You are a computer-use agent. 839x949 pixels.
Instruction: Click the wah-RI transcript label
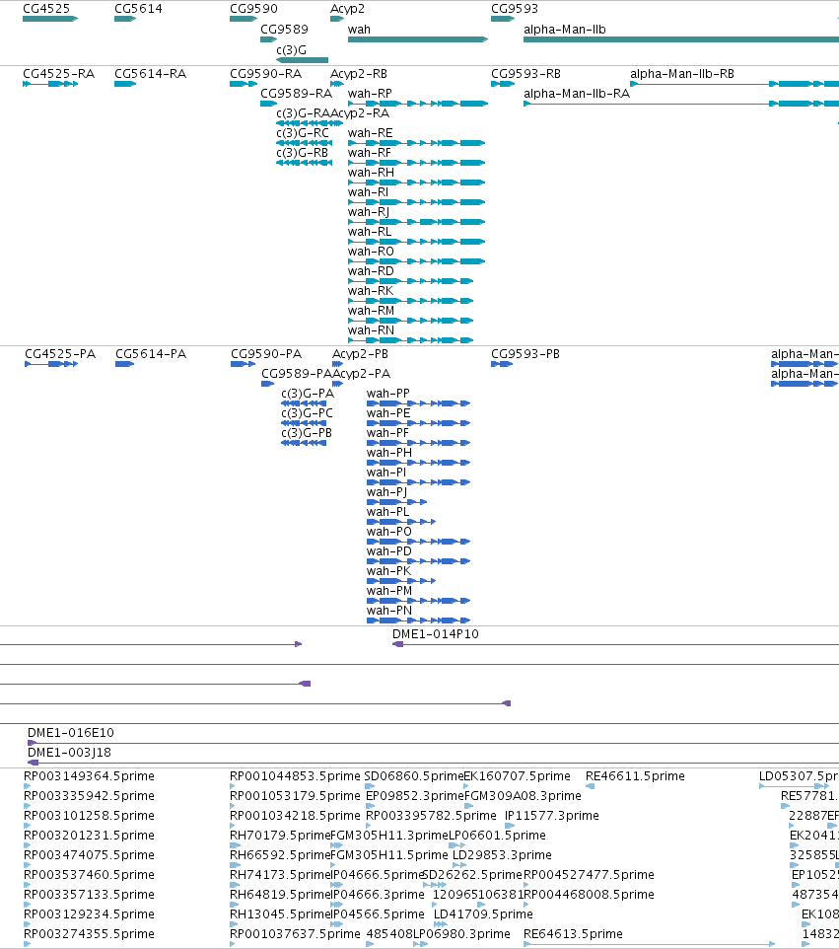pos(369,192)
